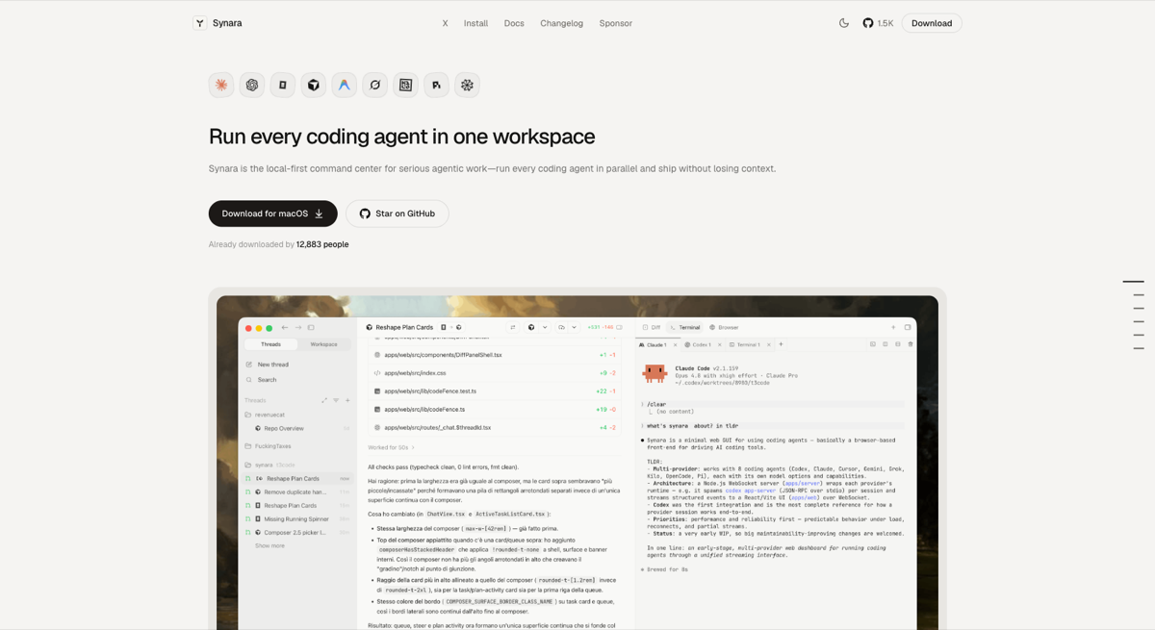Click trash icon in terminal toolbar
The width and height of the screenshot is (1155, 630).
(x=911, y=344)
